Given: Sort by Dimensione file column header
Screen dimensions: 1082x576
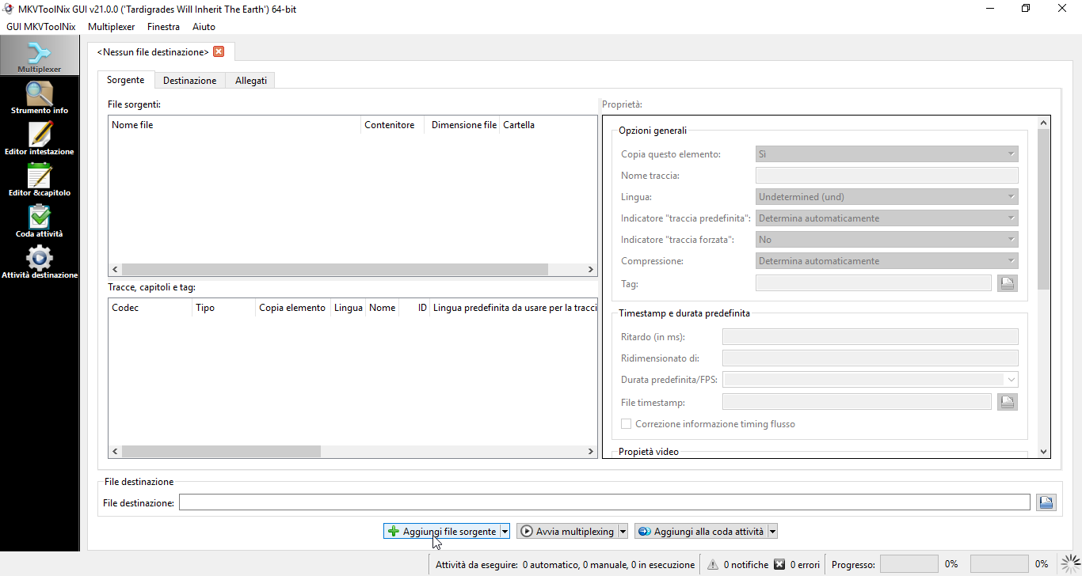Looking at the screenshot, I should 462,125.
